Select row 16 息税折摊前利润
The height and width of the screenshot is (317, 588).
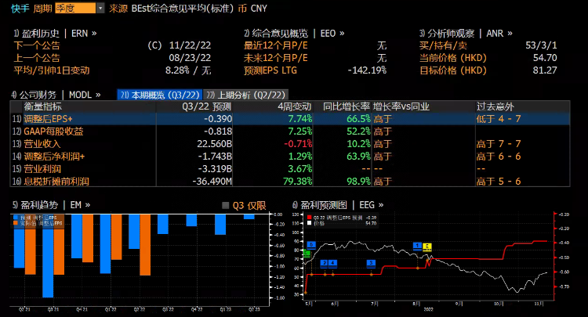290,181
